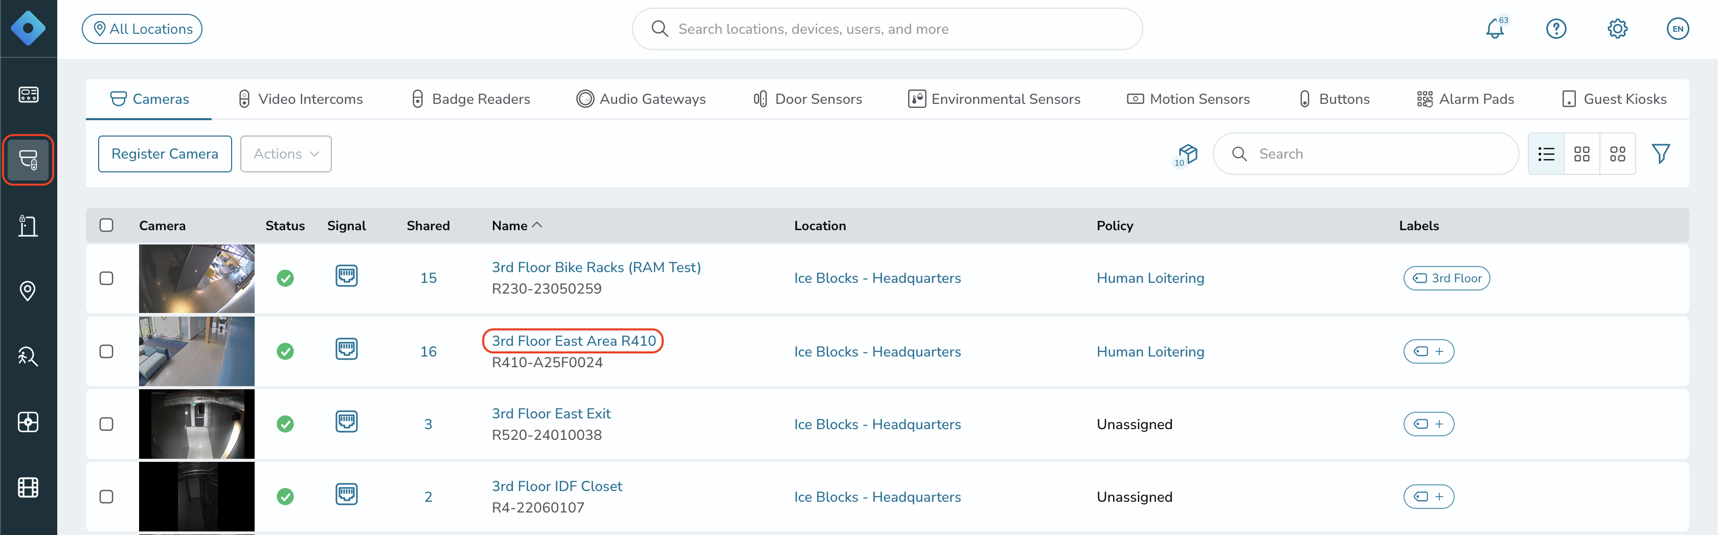Open Human Loitering policy for East Area R410 row
Screen dimensions: 1718x535
(1150, 351)
